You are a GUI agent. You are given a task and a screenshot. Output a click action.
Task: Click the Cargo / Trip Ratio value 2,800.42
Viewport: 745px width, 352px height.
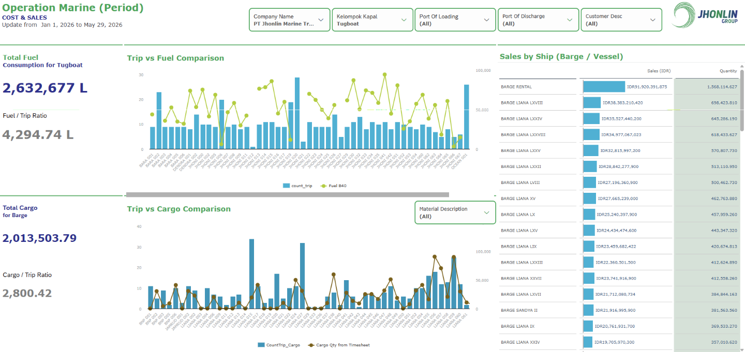click(x=27, y=294)
